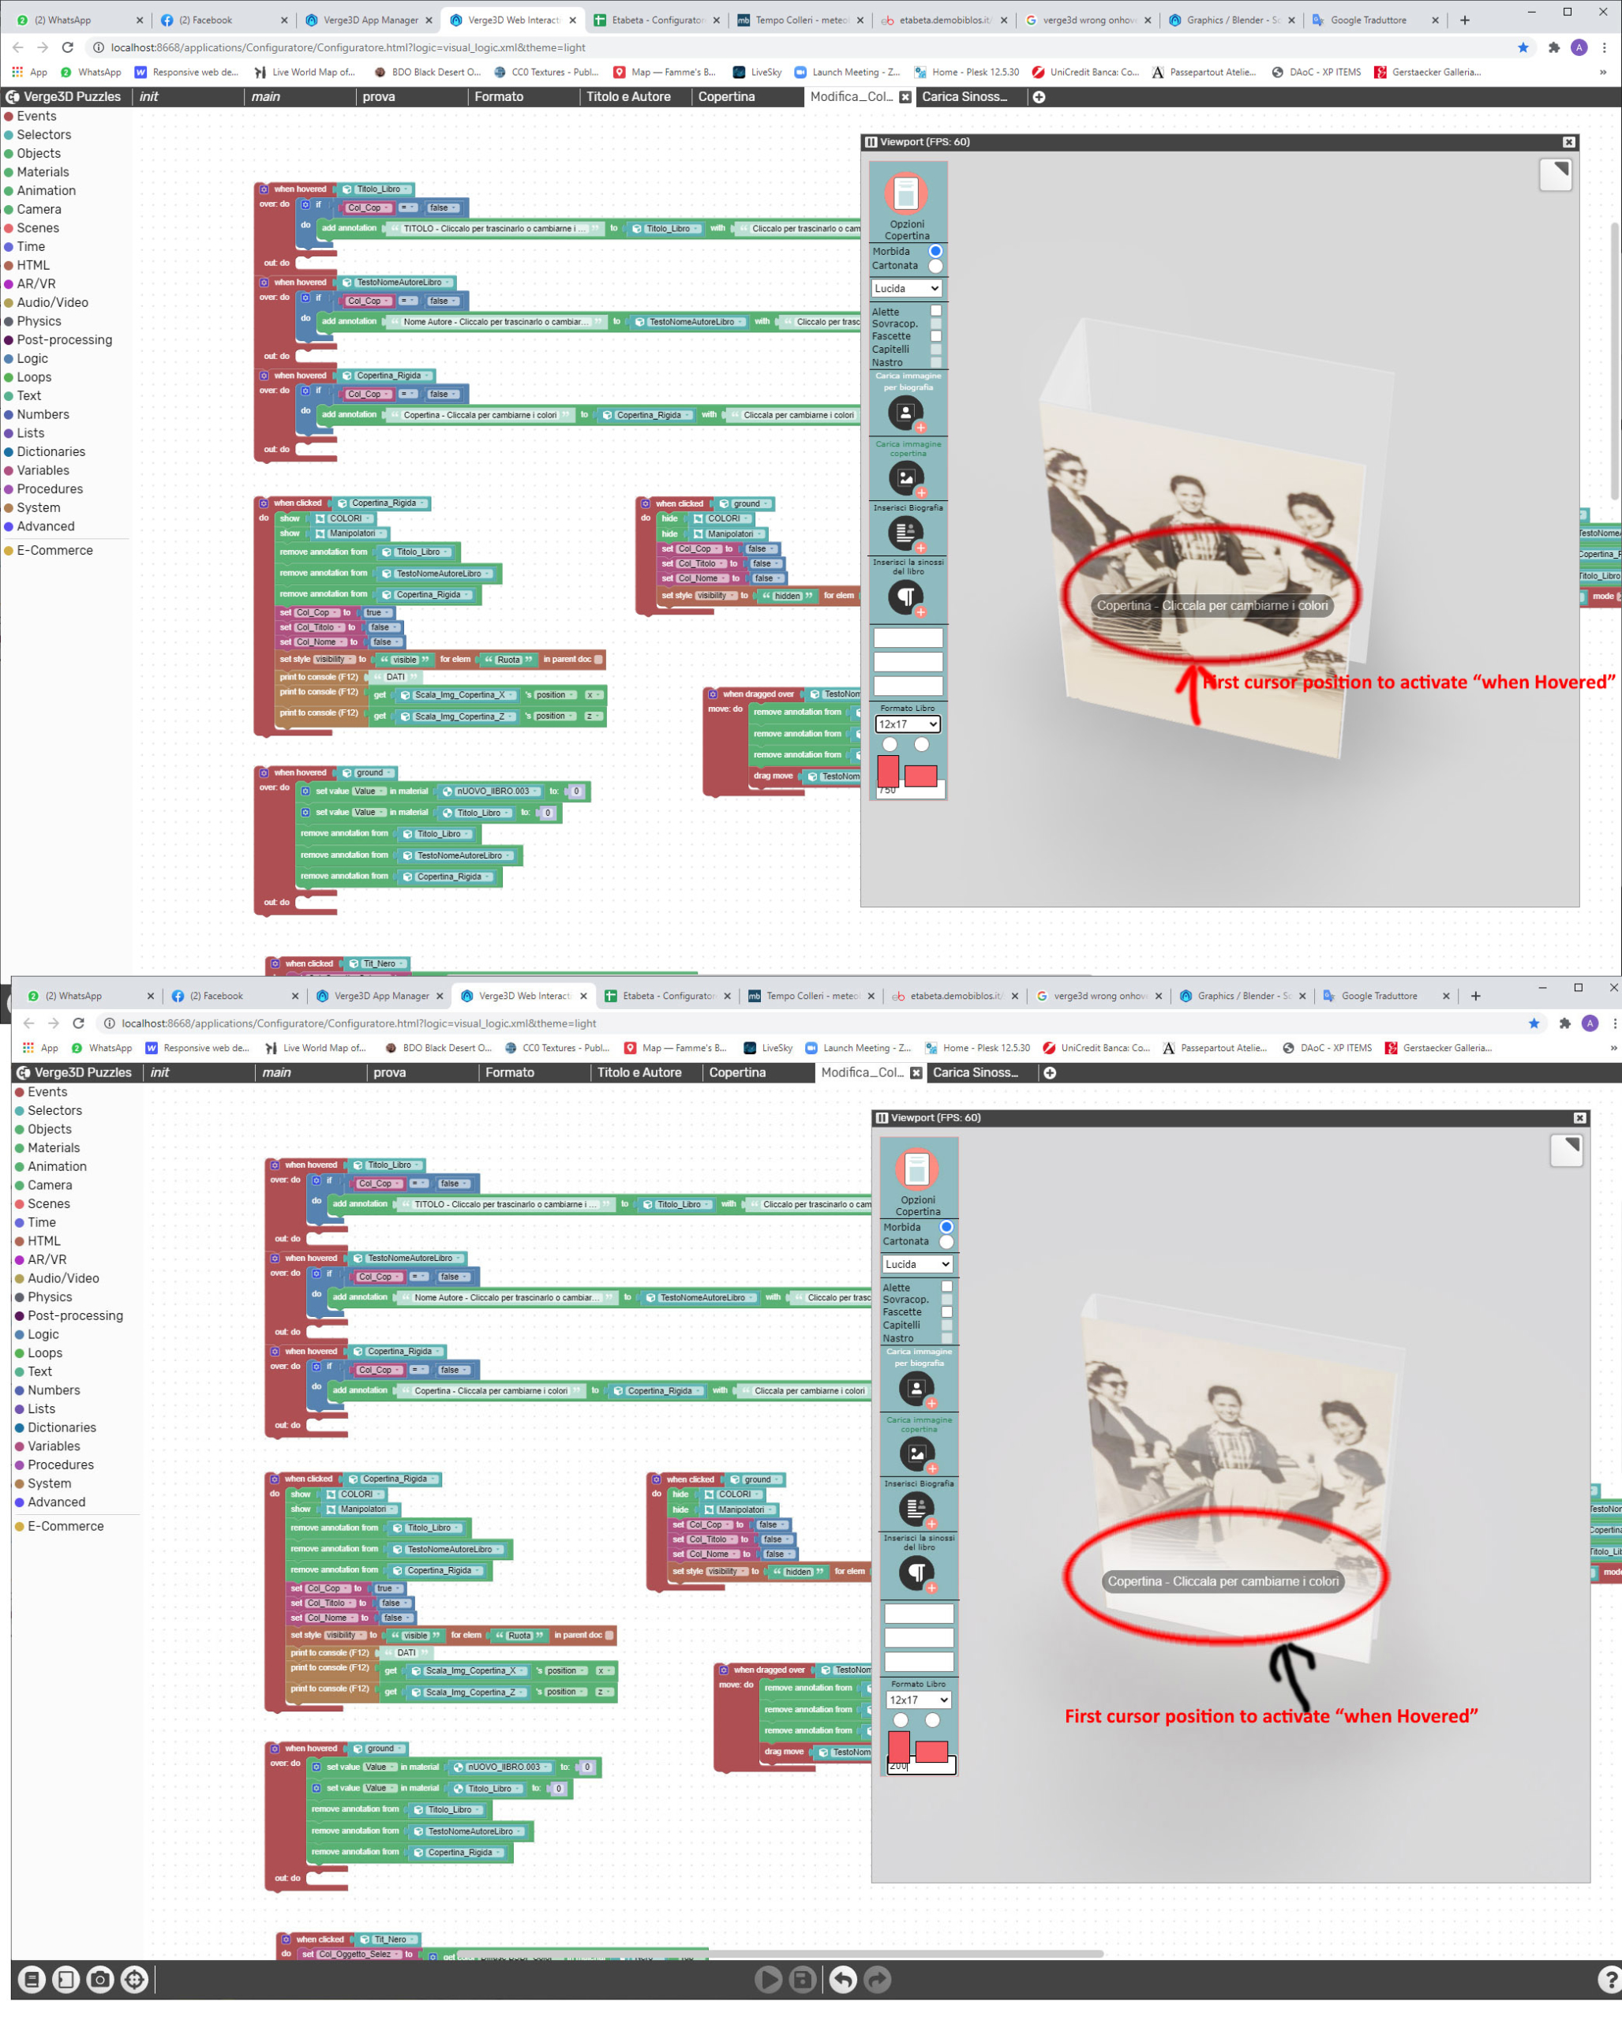Viewport: 1622px width, 2020px height.
Task: Click the paragraph sinossi icon in the upper viewport
Action: click(x=905, y=597)
